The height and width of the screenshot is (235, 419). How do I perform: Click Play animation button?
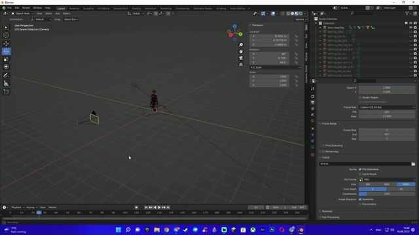pos(160,208)
